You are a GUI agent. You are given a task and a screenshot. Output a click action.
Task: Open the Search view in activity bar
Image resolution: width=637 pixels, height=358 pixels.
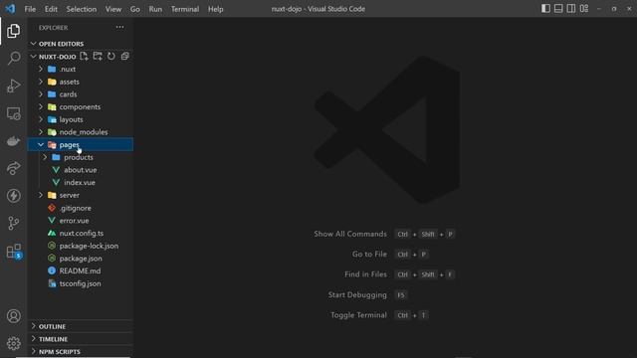[13, 58]
